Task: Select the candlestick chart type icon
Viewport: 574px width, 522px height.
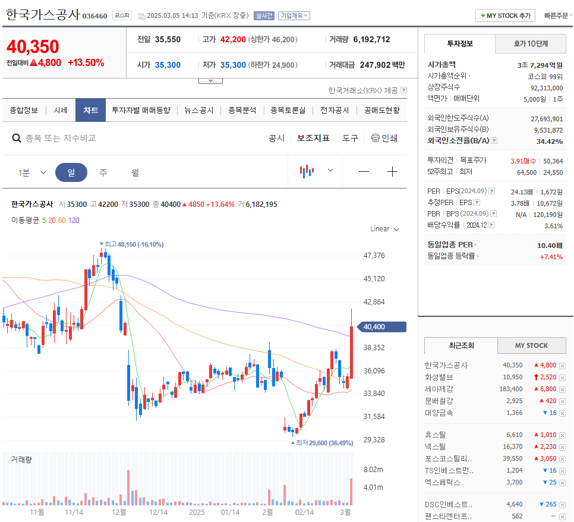Action: 306,171
